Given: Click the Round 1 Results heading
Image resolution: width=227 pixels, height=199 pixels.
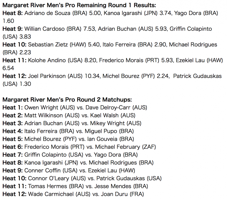Looking at the screenshot, I should click(79, 5).
